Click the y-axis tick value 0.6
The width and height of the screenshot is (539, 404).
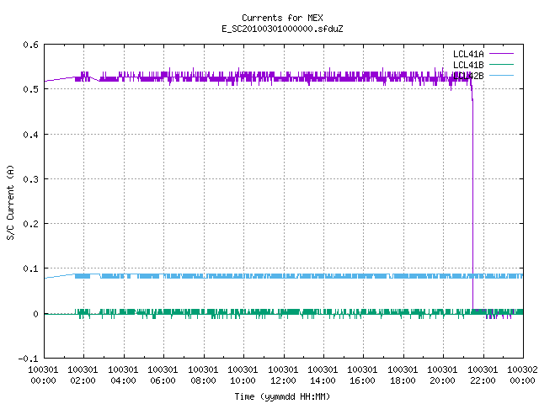(30, 45)
